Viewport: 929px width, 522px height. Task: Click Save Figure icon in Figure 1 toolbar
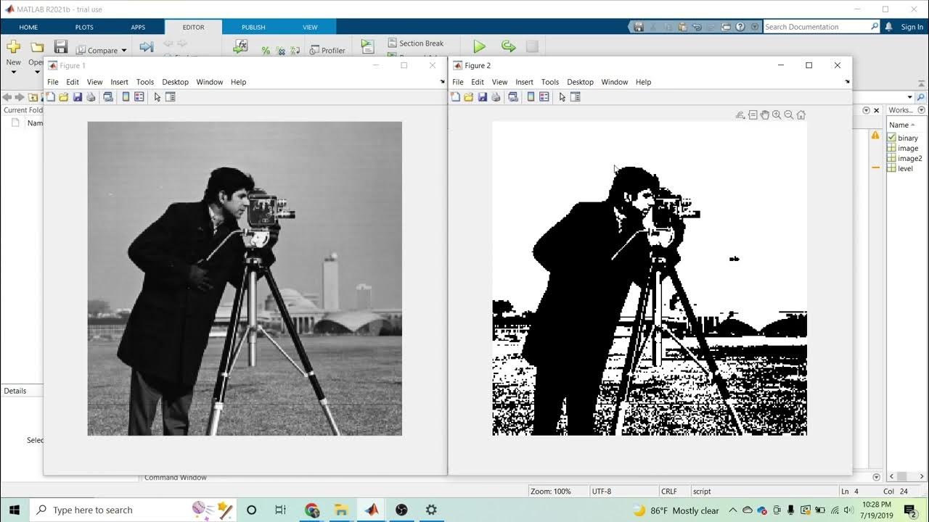coord(77,97)
